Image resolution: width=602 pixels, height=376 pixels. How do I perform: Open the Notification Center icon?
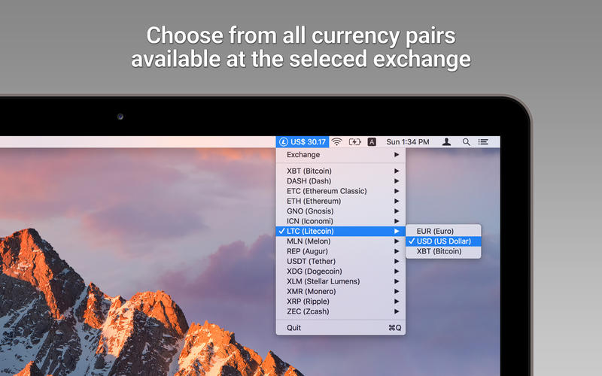point(483,141)
